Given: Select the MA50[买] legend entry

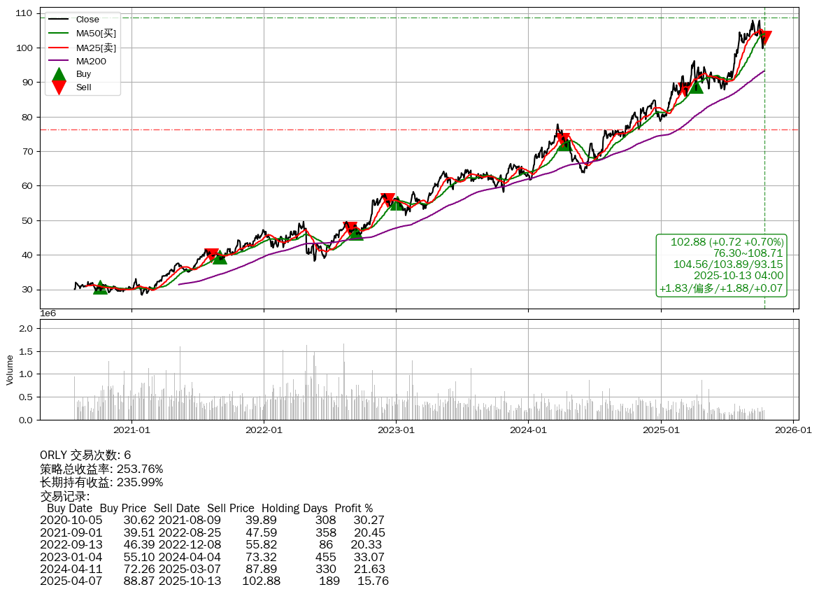Looking at the screenshot, I should tap(96, 33).
